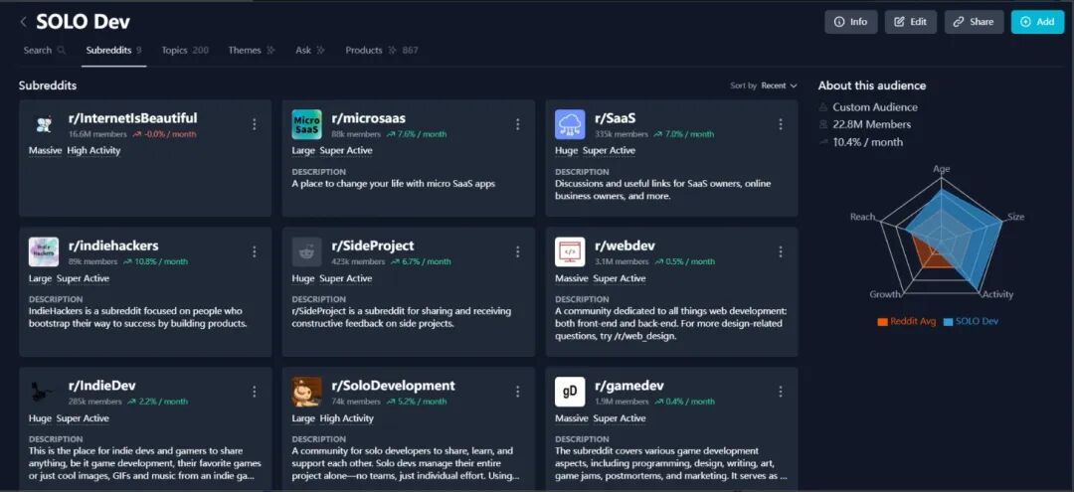Switch to the Themes tab

252,50
